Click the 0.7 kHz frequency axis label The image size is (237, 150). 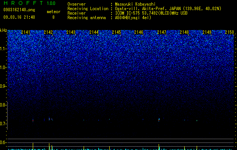3,124
